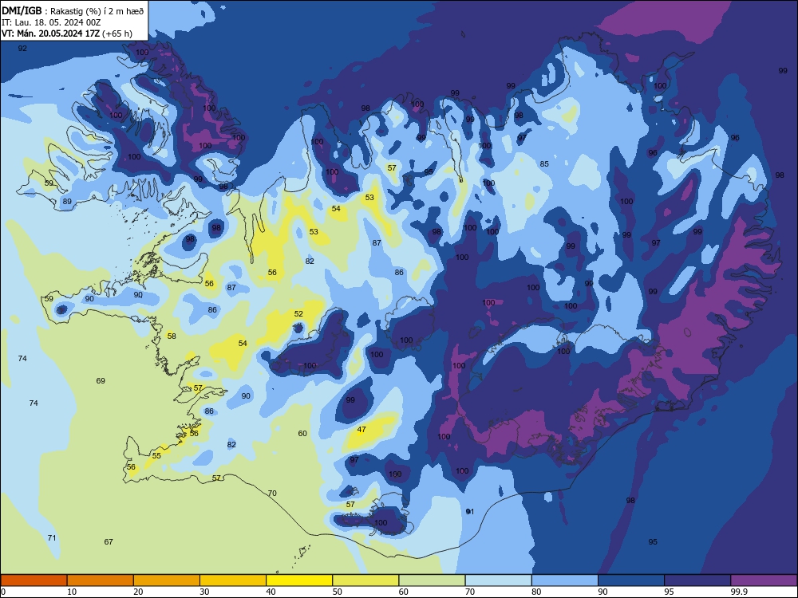Click the orange 10–20 legend swatch
This screenshot has width=798, height=598.
101,580
